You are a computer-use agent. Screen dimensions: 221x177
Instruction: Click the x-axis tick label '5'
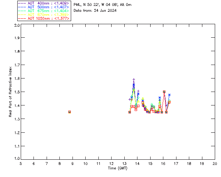[21, 164]
